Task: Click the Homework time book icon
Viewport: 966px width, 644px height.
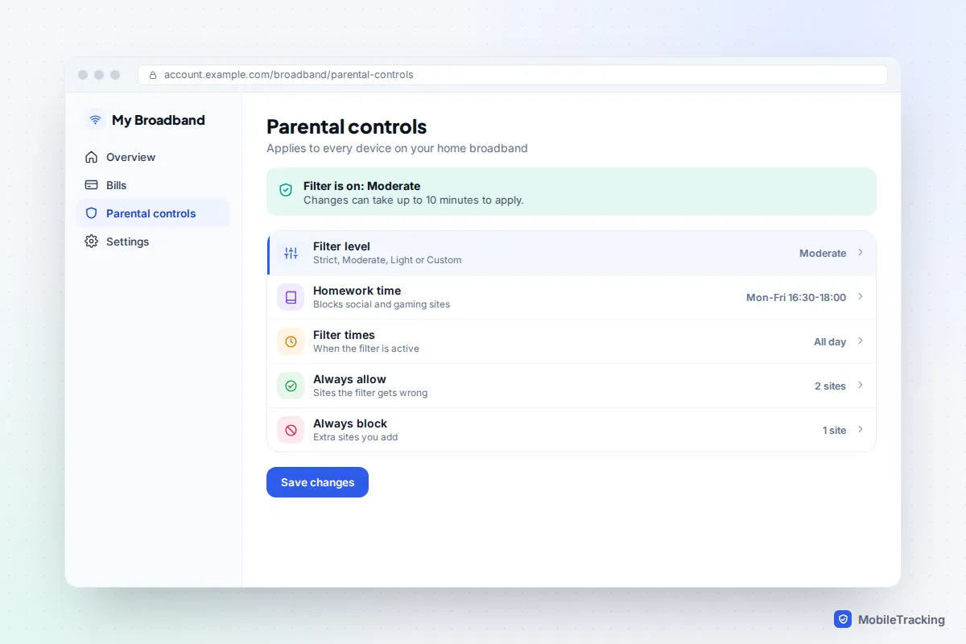Action: pos(291,297)
